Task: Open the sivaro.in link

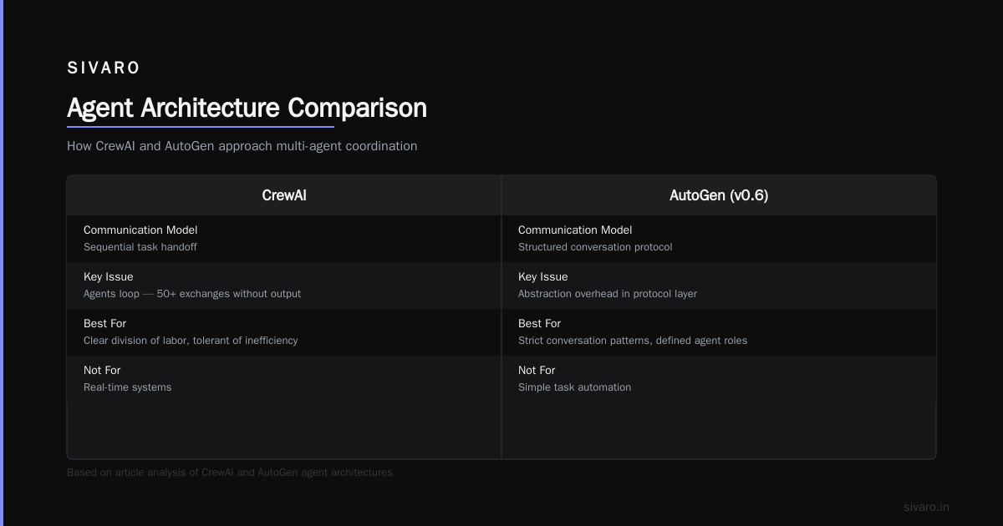Action: tap(926, 507)
